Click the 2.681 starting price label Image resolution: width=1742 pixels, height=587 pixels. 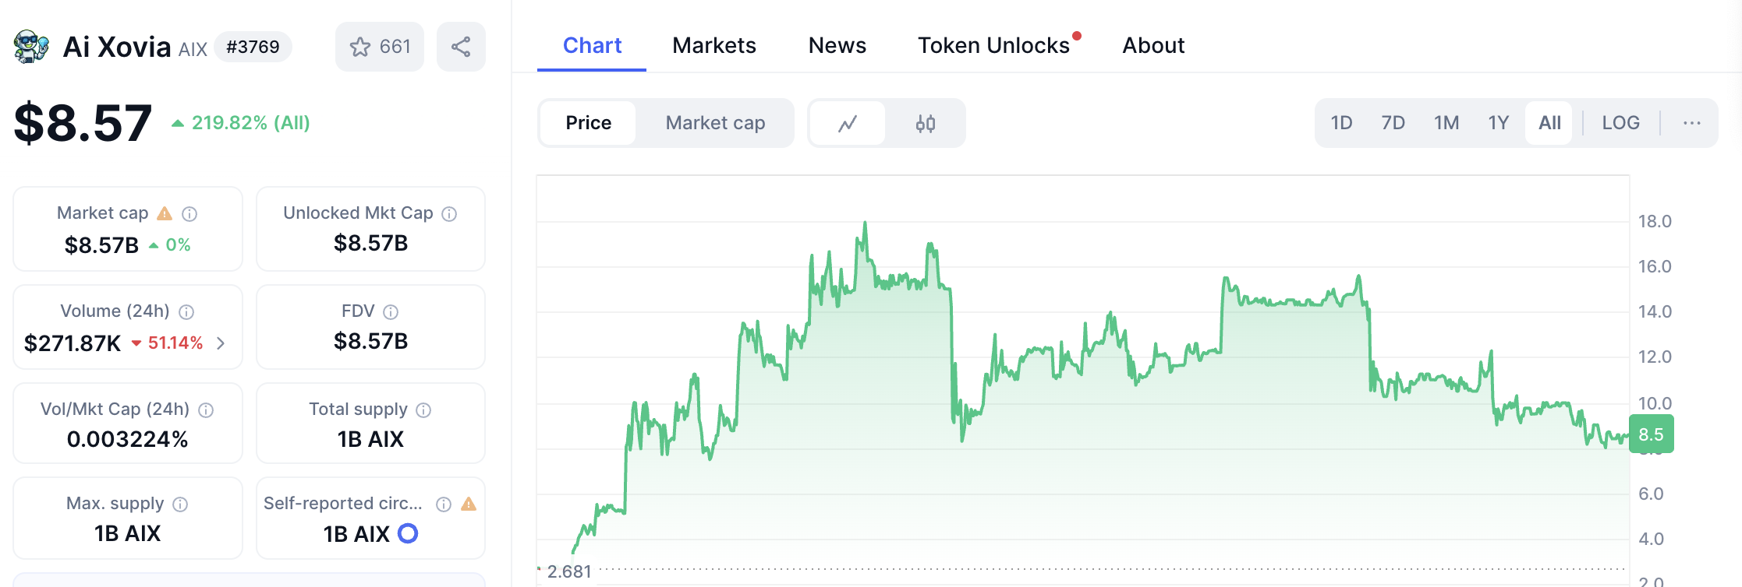point(569,571)
